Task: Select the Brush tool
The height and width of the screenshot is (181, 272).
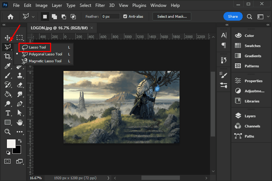Action: pos(7,76)
